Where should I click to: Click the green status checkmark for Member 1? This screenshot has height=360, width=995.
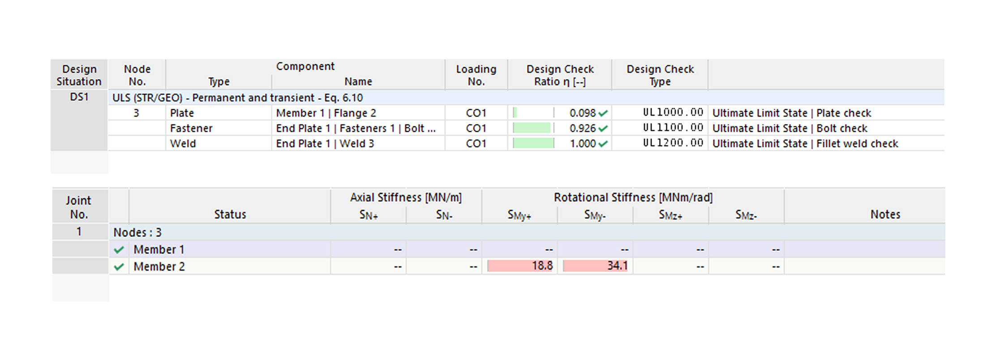click(x=119, y=250)
